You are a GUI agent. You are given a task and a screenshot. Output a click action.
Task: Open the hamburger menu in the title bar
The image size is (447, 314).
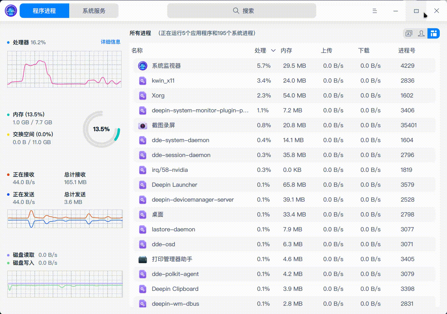374,11
